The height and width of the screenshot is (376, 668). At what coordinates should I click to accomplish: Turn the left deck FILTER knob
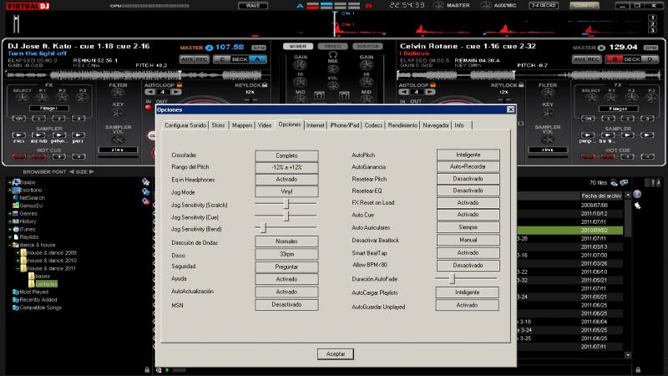pos(118,93)
